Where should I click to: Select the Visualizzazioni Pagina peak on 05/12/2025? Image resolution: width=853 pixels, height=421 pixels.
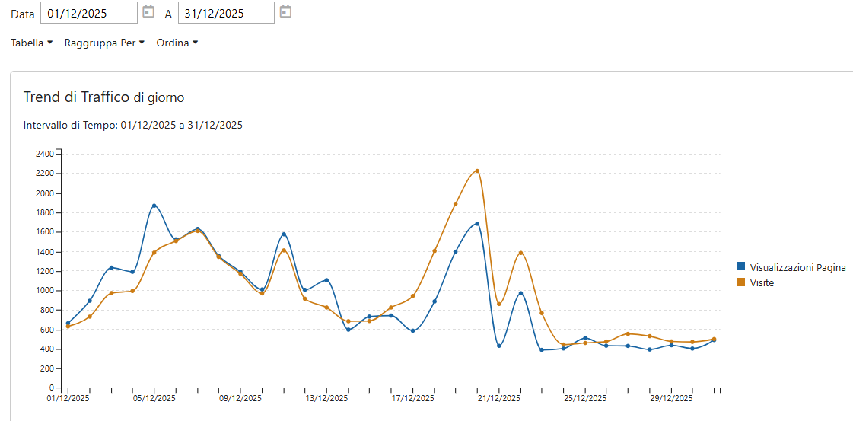[154, 206]
